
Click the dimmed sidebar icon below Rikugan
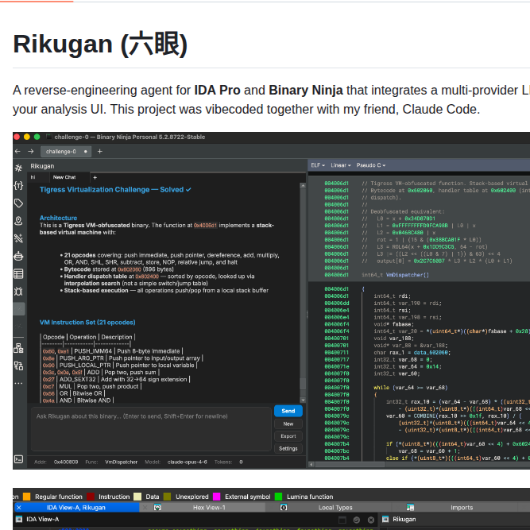tap(18, 326)
